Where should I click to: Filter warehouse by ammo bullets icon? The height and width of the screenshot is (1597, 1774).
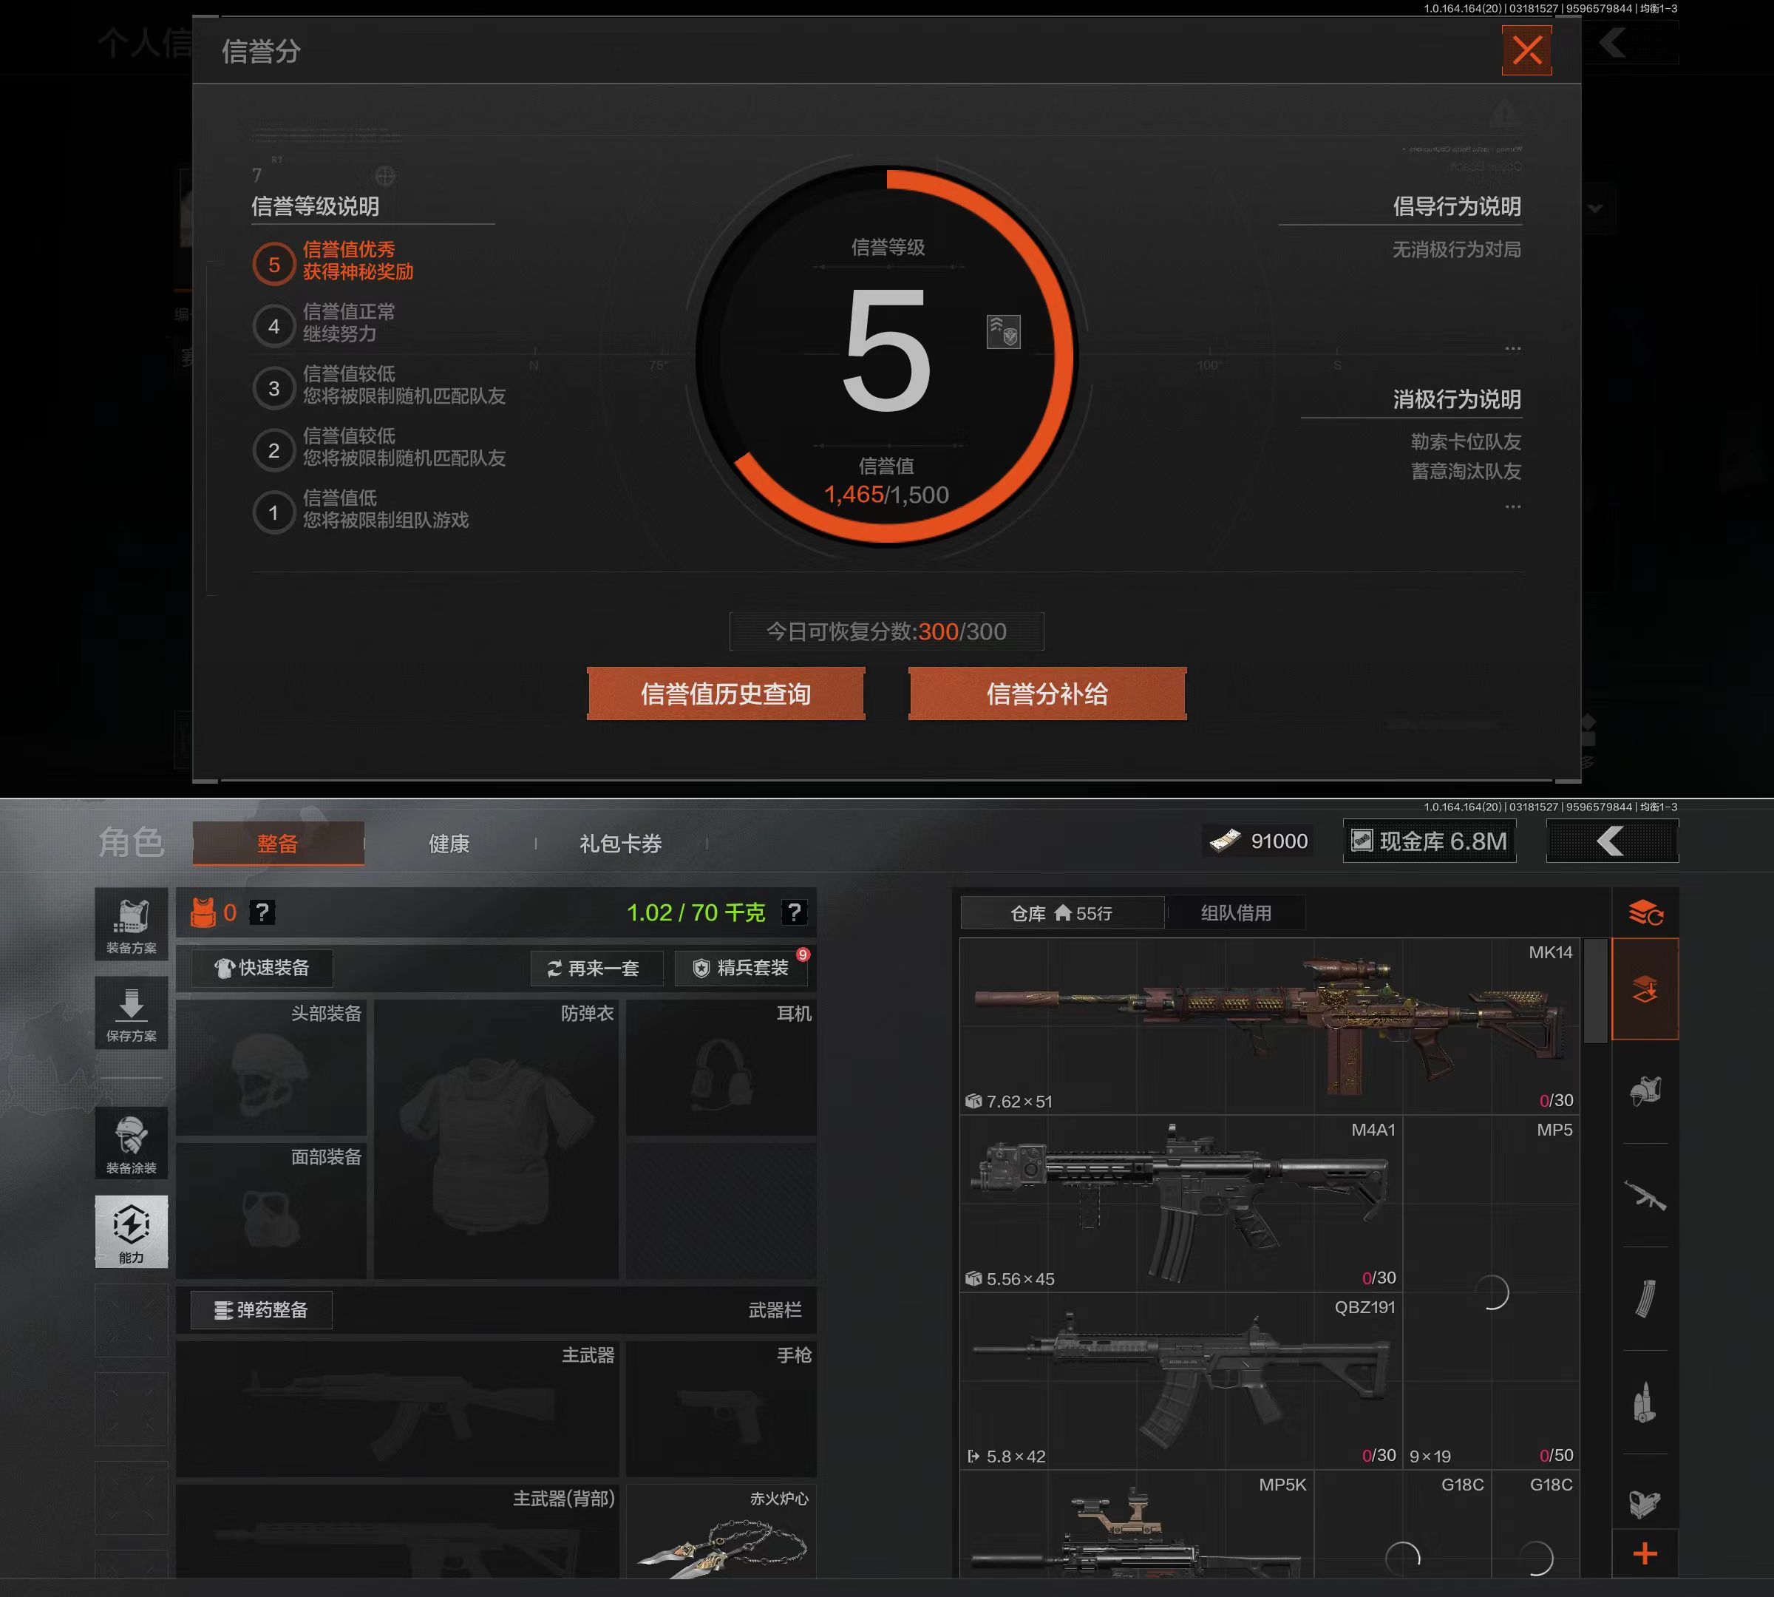point(1645,1403)
